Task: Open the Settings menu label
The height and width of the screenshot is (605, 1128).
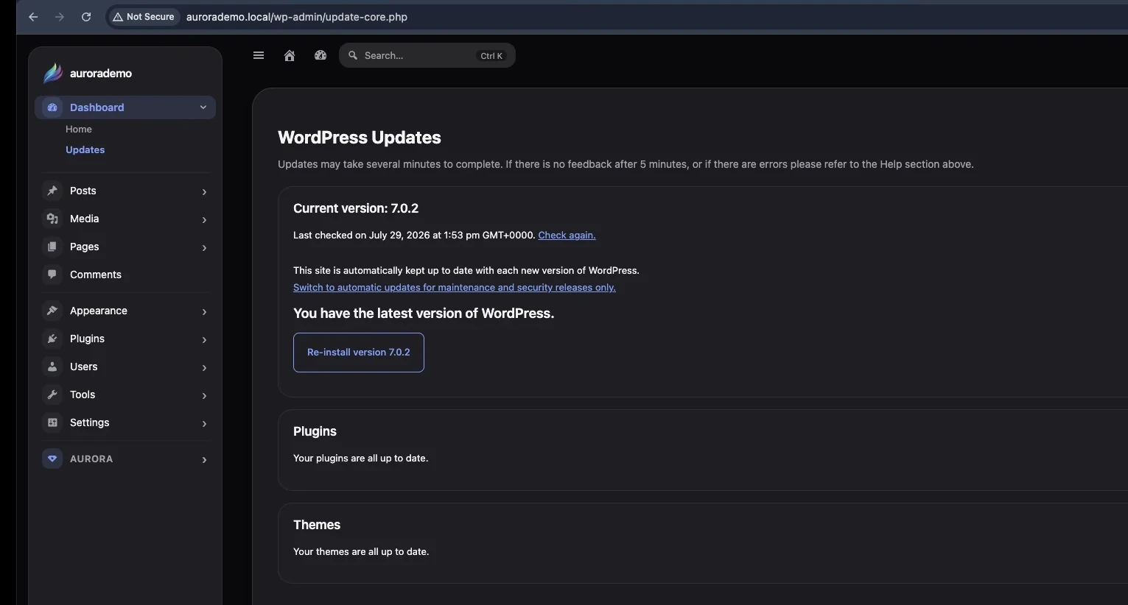Action: click(x=90, y=422)
